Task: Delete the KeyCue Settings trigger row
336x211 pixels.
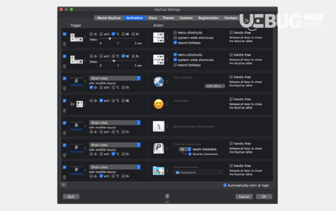Action: click(x=64, y=133)
